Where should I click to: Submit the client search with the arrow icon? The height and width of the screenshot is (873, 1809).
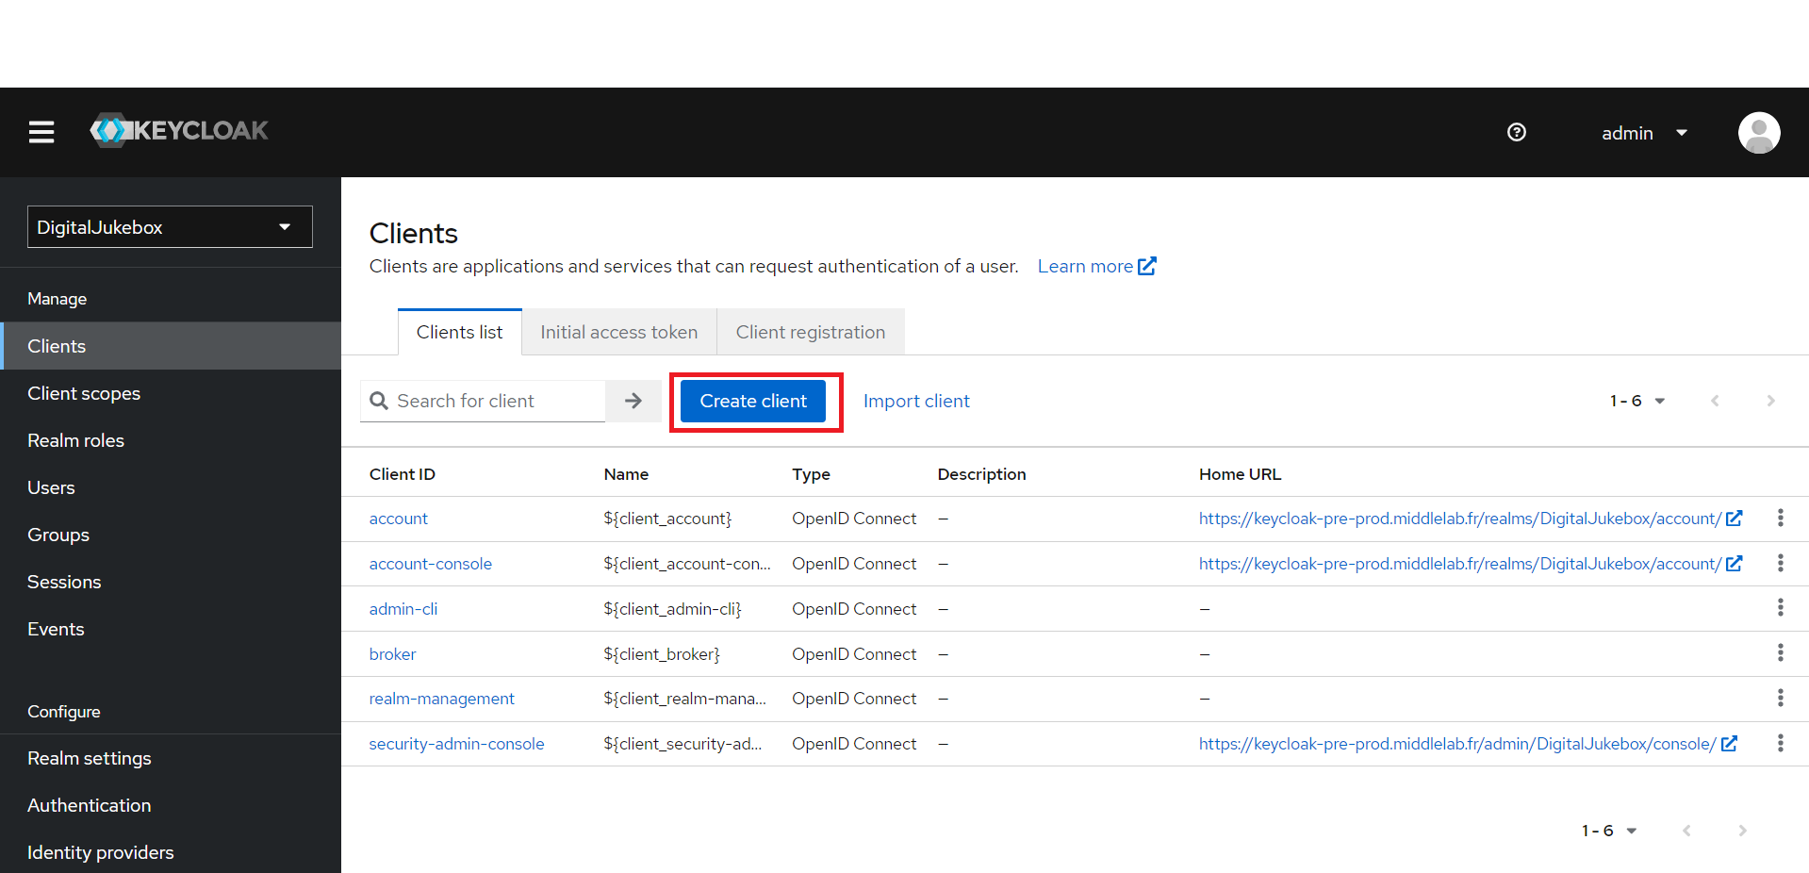point(633,401)
